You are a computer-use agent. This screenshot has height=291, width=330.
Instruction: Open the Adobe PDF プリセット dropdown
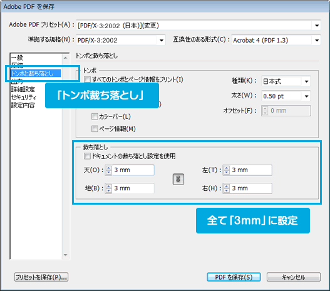199,26
